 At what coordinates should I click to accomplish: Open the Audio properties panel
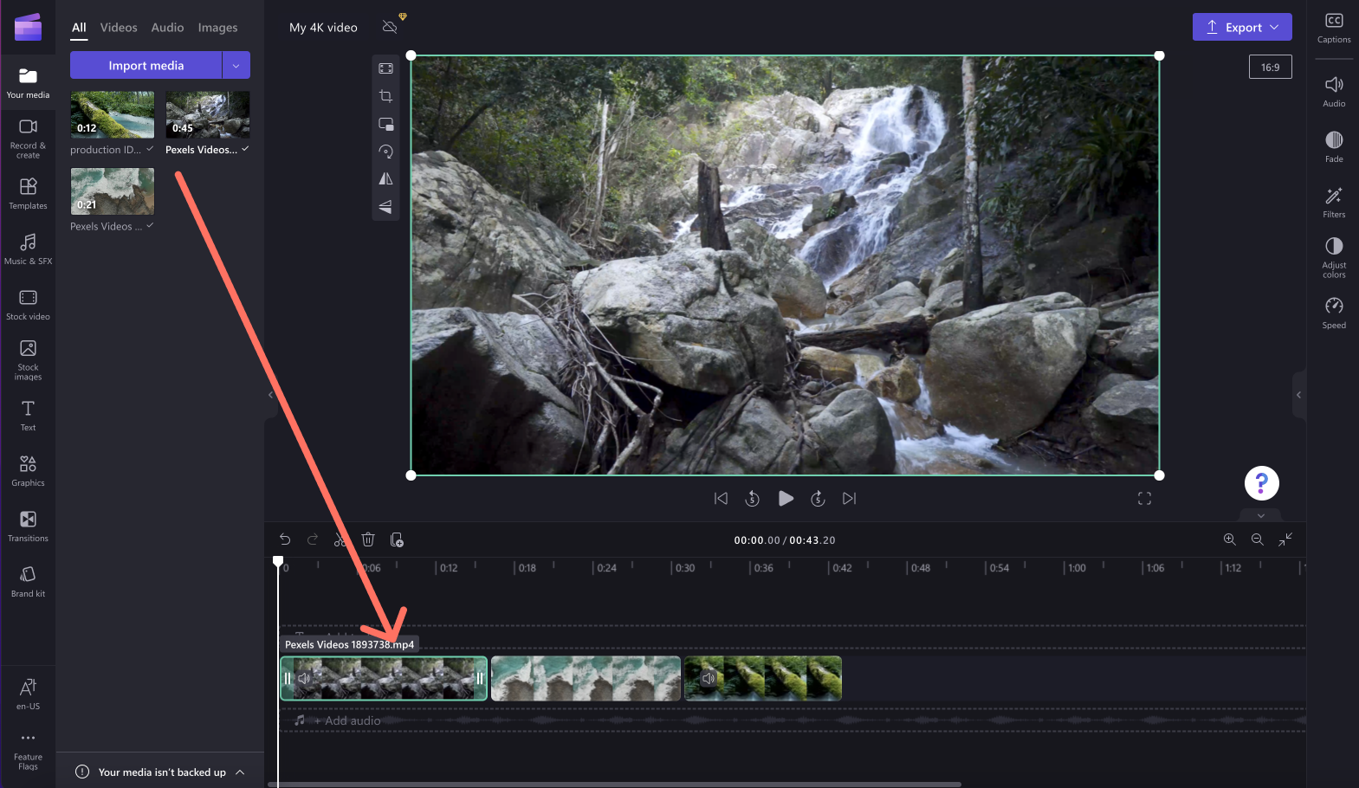(1334, 91)
